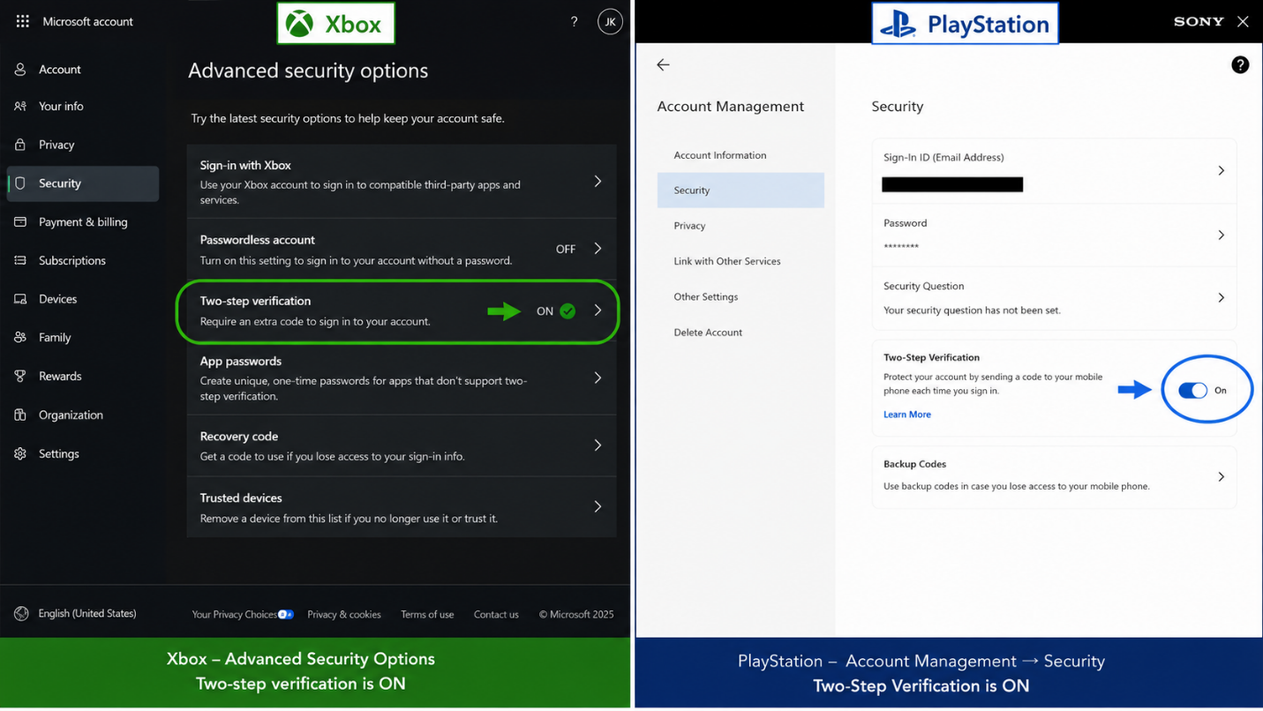Click the Devices laptop icon

pyautogui.click(x=20, y=299)
